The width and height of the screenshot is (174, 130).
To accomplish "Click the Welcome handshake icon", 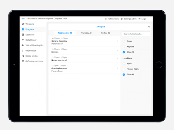I will point(23,24).
